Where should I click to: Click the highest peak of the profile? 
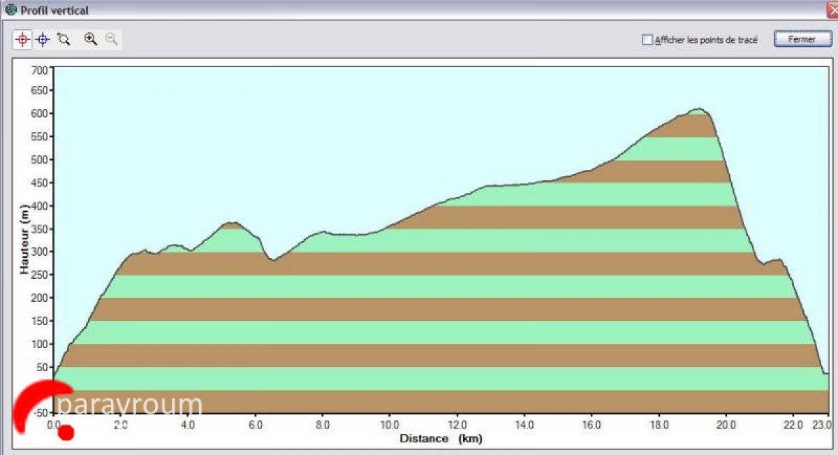(x=698, y=110)
